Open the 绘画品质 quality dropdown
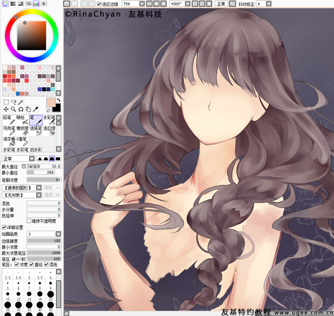334x316 pixels. [x=58, y=234]
